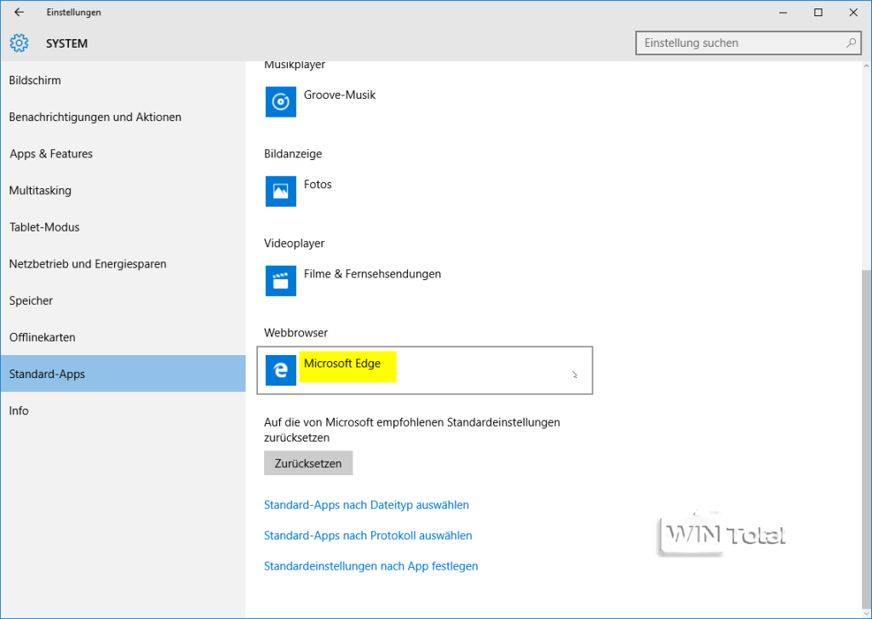
Task: Open Standardeinstellungen nach App festlegen link
Action: click(371, 566)
